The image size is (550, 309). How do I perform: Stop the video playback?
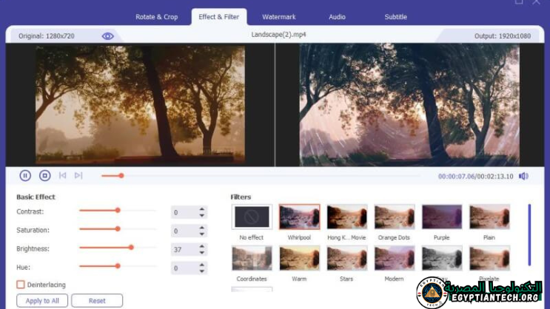click(45, 175)
